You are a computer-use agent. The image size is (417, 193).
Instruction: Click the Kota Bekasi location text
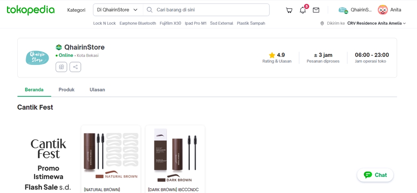tap(88, 56)
